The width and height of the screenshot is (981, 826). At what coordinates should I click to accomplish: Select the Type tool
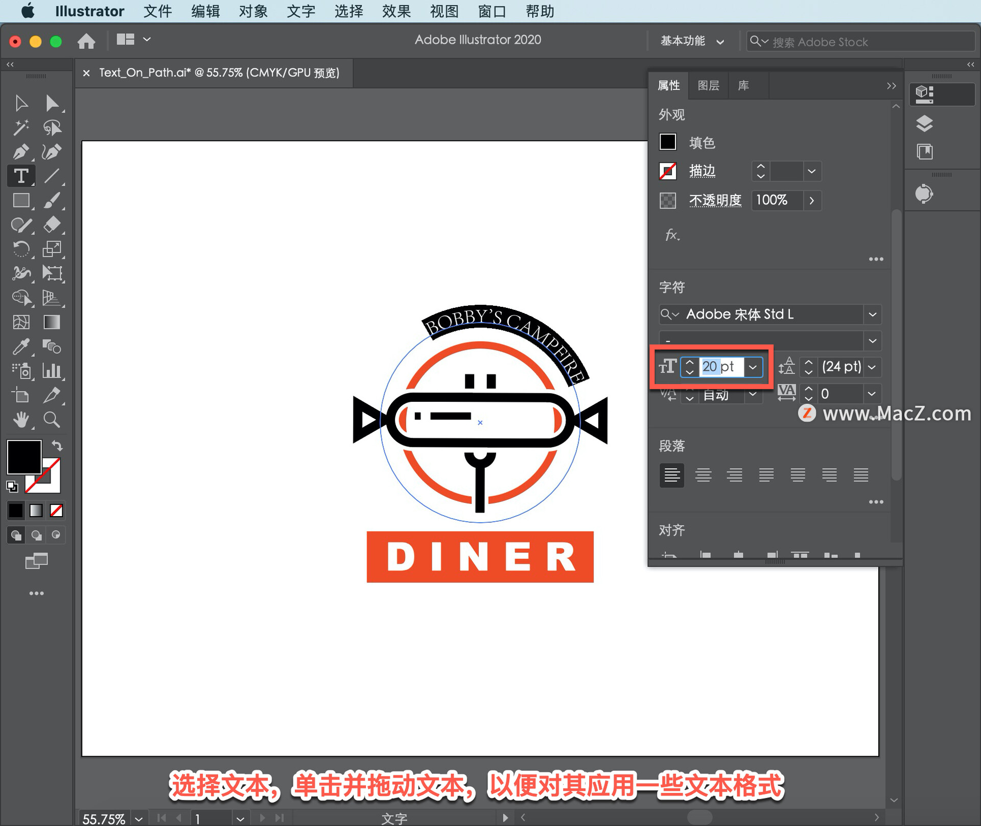coord(21,176)
